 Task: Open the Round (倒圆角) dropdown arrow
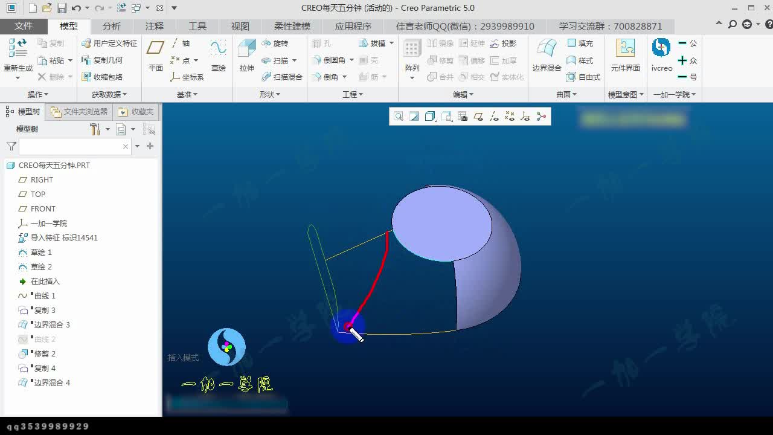pyautogui.click(x=351, y=60)
